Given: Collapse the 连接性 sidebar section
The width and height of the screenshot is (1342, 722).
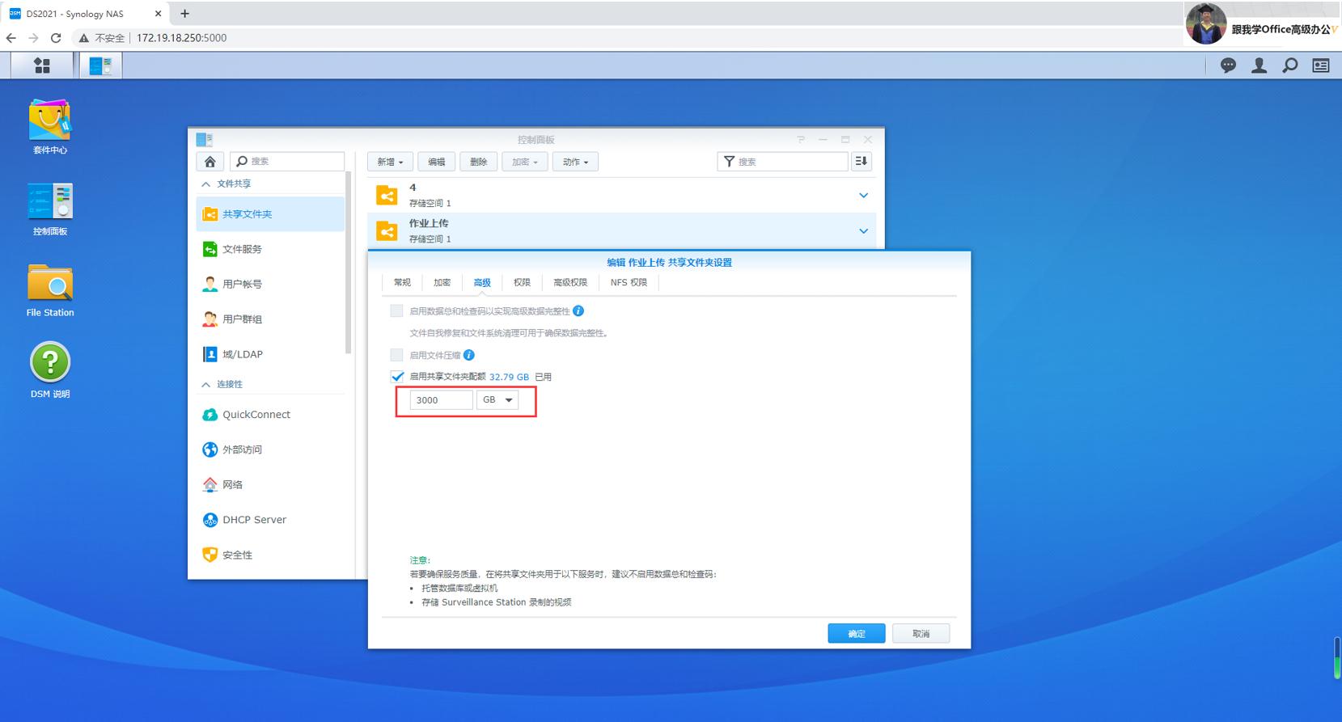Looking at the screenshot, I should tap(206, 385).
